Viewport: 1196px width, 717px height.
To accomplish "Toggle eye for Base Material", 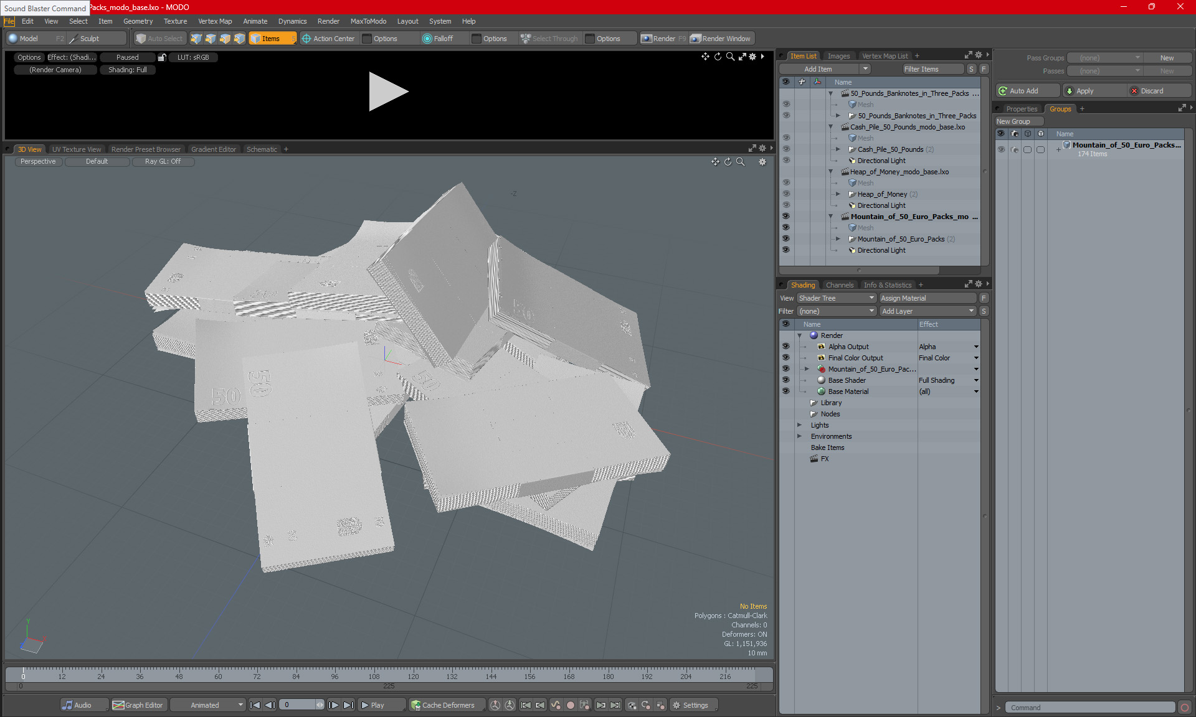I will (786, 391).
